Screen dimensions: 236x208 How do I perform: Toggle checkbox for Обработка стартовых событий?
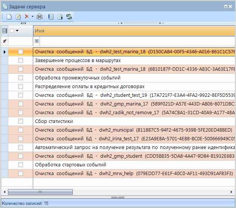click(20, 165)
